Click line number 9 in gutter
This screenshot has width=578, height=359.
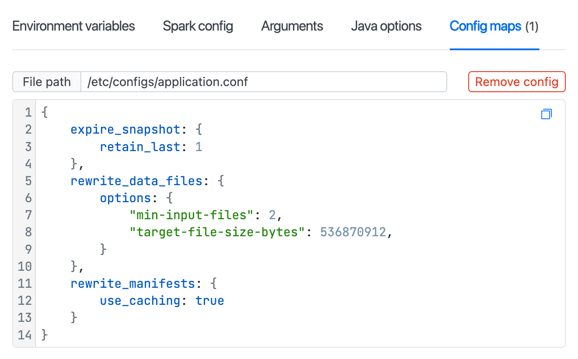(28, 249)
